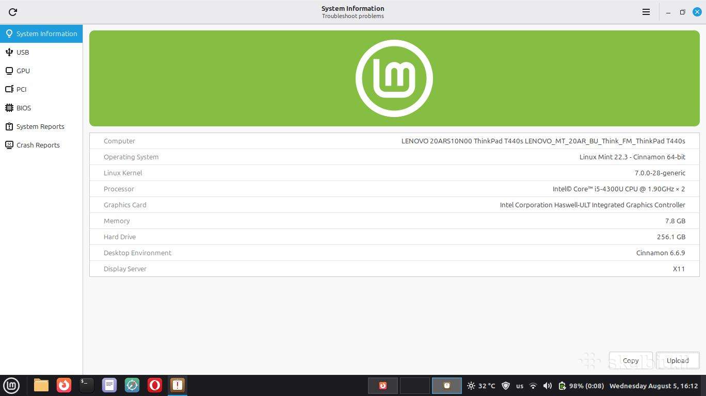Click the System Reports exclamation icon in taskbar
Screen dimensions: 706x396
[x=178, y=385]
